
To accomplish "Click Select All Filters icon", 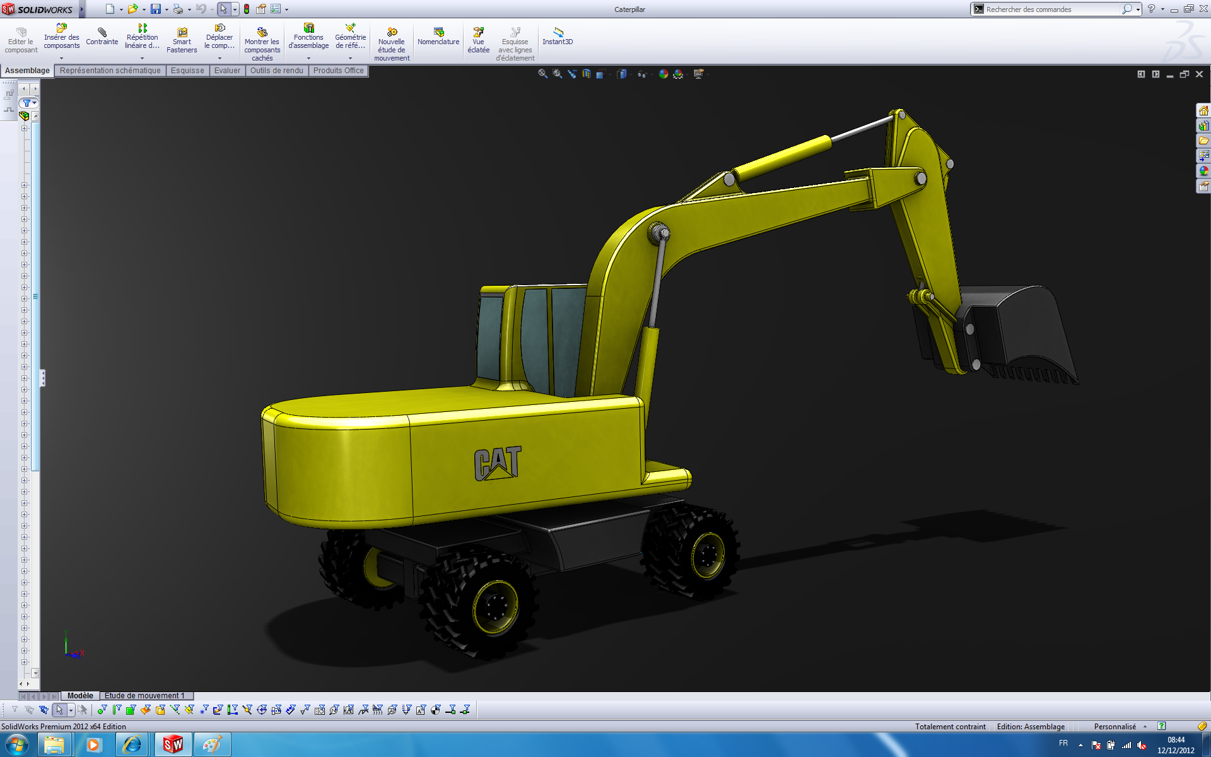I will point(44,710).
